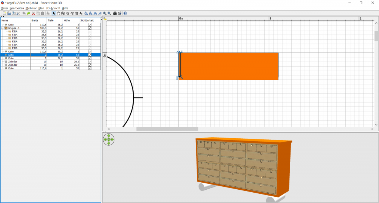The width and height of the screenshot is (379, 203).
Task: Click the Save home toolbar icon
Action: coord(13,13)
